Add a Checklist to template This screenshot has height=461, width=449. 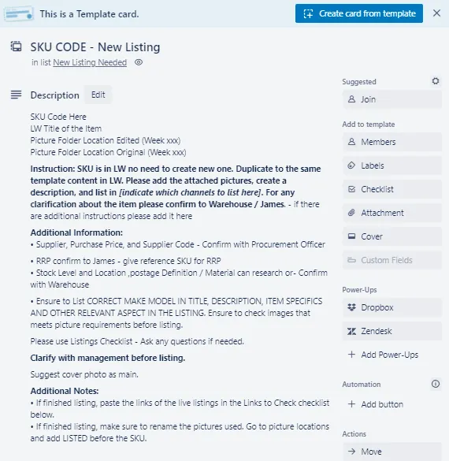click(x=392, y=189)
